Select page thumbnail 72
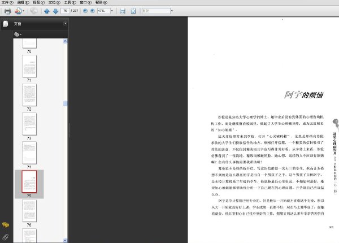 [x=29, y=95]
